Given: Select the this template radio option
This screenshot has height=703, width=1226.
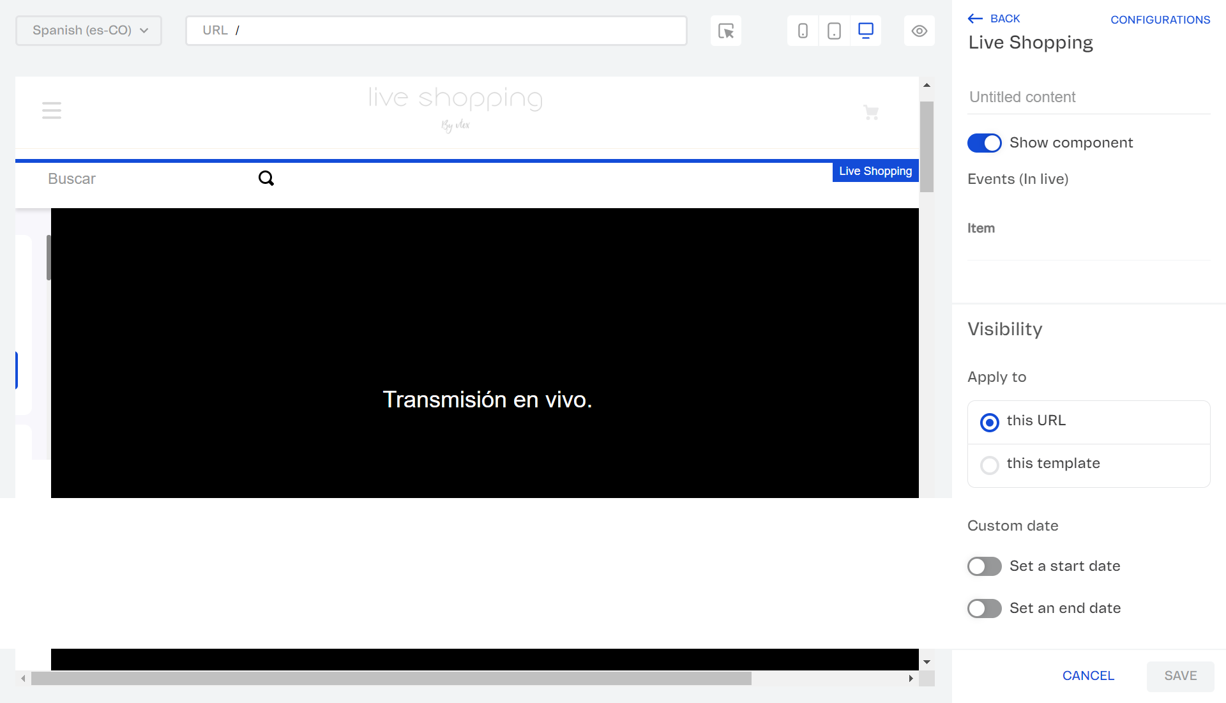Looking at the screenshot, I should 988,465.
